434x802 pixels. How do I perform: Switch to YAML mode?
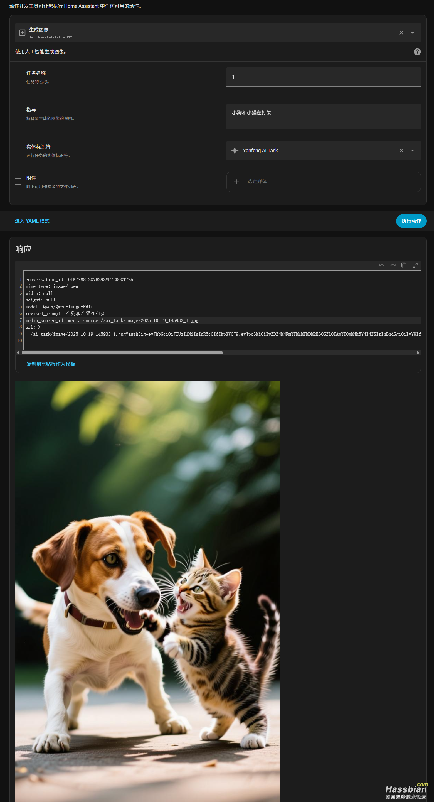point(32,221)
